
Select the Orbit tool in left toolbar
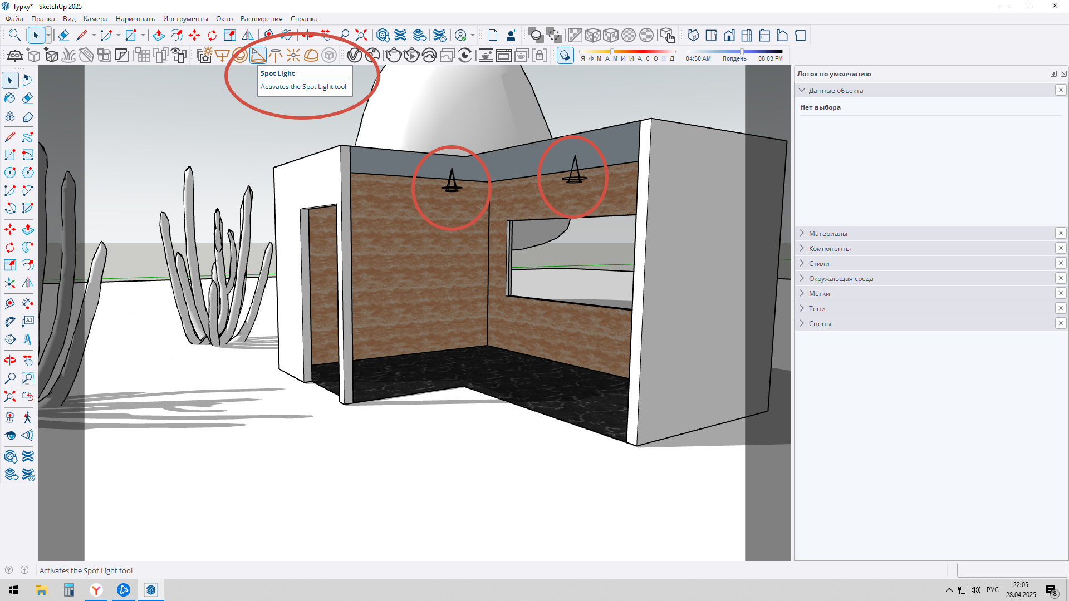click(10, 361)
